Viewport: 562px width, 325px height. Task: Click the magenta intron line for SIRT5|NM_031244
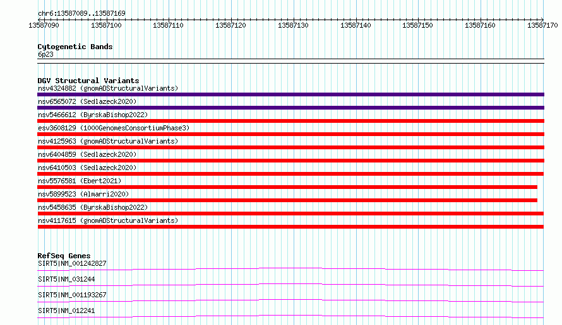click(x=290, y=284)
